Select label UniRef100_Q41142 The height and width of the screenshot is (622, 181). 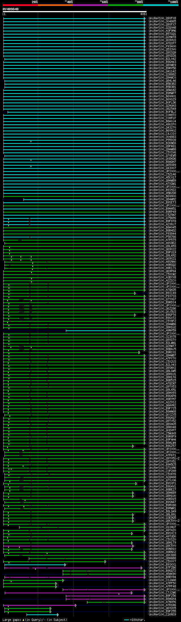click(162, 71)
